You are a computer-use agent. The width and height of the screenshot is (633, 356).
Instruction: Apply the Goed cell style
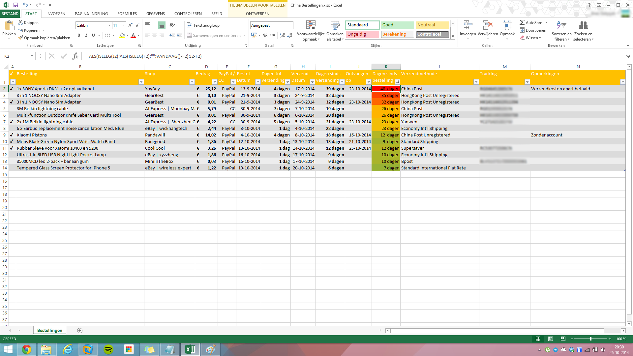pyautogui.click(x=397, y=25)
